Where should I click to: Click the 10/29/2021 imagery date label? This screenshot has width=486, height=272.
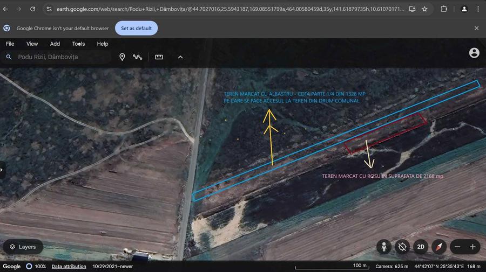point(112,267)
